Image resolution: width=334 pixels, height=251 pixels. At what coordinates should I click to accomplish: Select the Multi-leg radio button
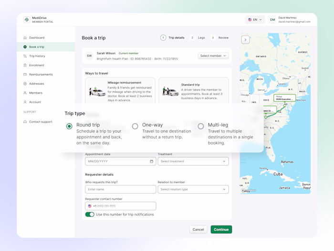(x=201, y=126)
